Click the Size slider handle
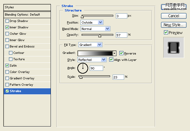190x131 pixels. tap(82, 17)
